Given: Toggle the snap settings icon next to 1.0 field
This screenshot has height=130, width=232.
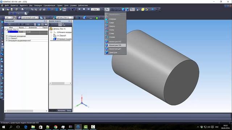Looking at the screenshot, I should (x=15, y=18).
